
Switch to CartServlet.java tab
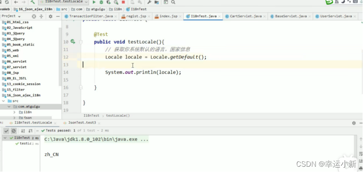(246, 16)
